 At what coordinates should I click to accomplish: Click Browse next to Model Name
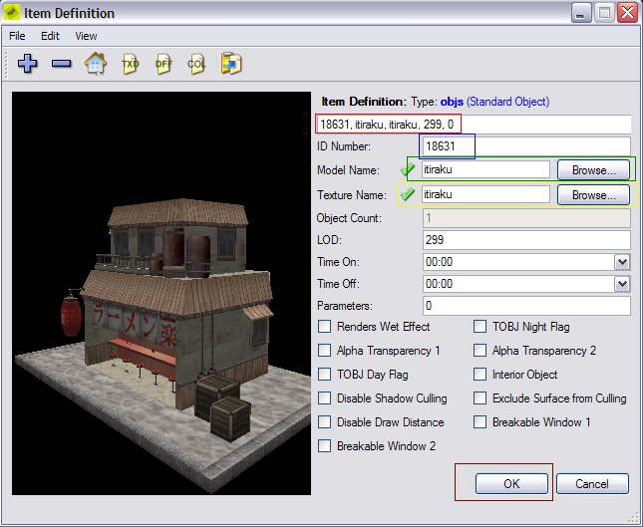coord(593,170)
